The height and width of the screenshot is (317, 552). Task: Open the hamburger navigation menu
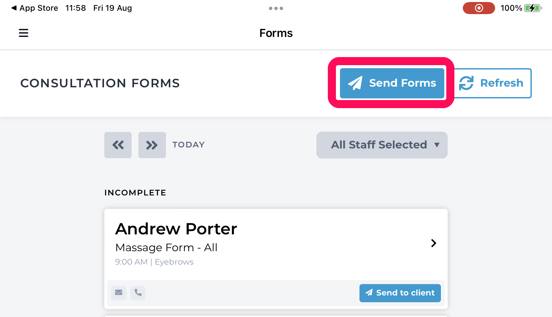(x=24, y=33)
